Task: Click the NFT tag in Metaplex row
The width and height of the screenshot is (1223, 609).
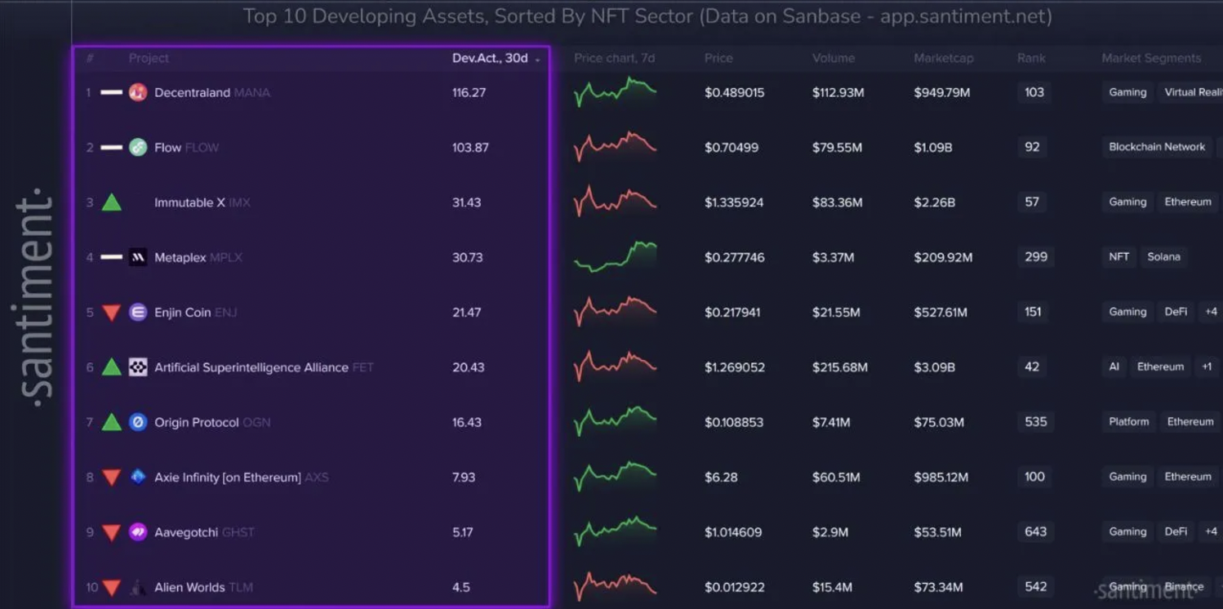Action: tap(1118, 256)
